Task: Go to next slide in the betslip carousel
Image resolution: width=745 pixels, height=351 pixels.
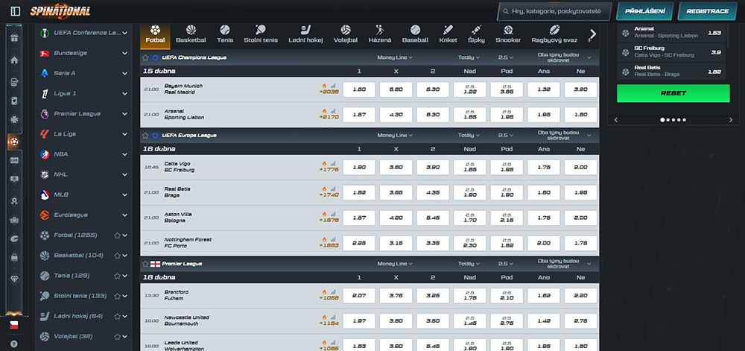Action: [731, 120]
